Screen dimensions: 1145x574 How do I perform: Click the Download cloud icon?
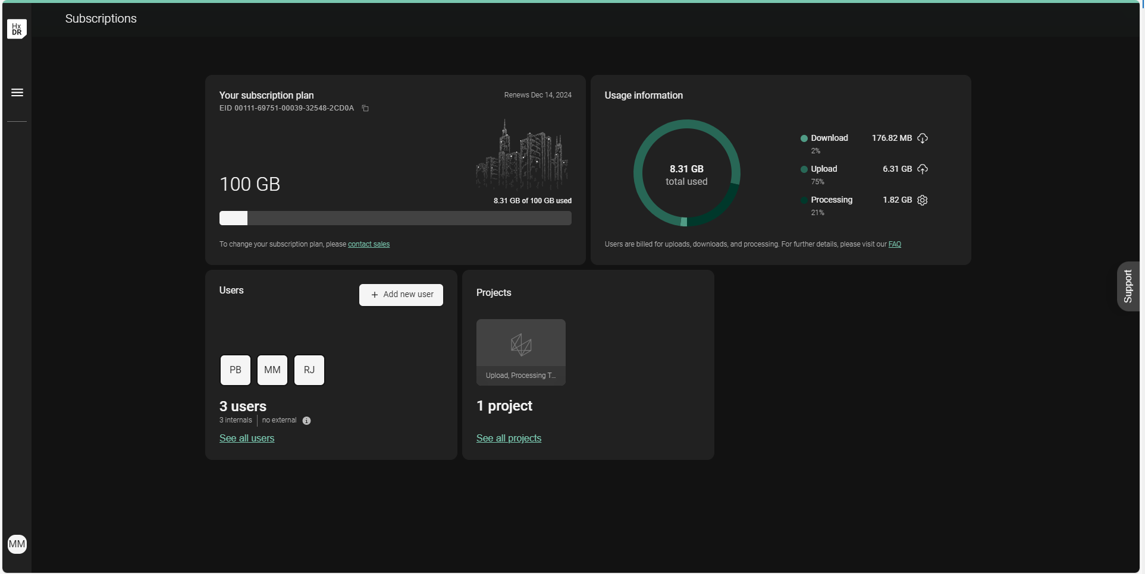923,138
